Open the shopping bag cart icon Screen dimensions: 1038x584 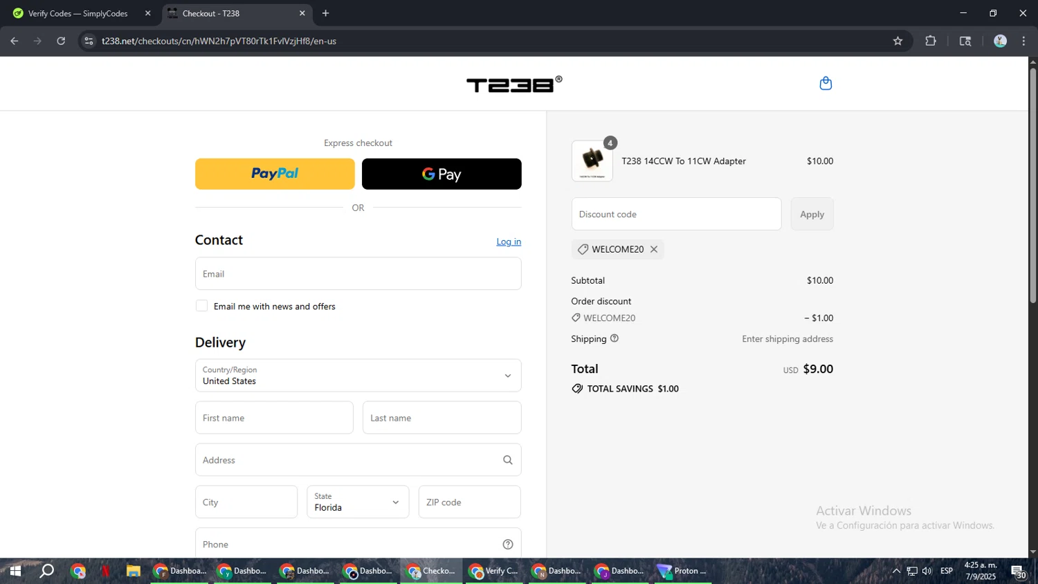[826, 84]
